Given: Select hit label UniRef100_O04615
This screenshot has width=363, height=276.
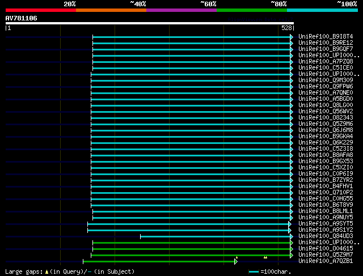Looking at the screenshot, I should (x=326, y=249).
